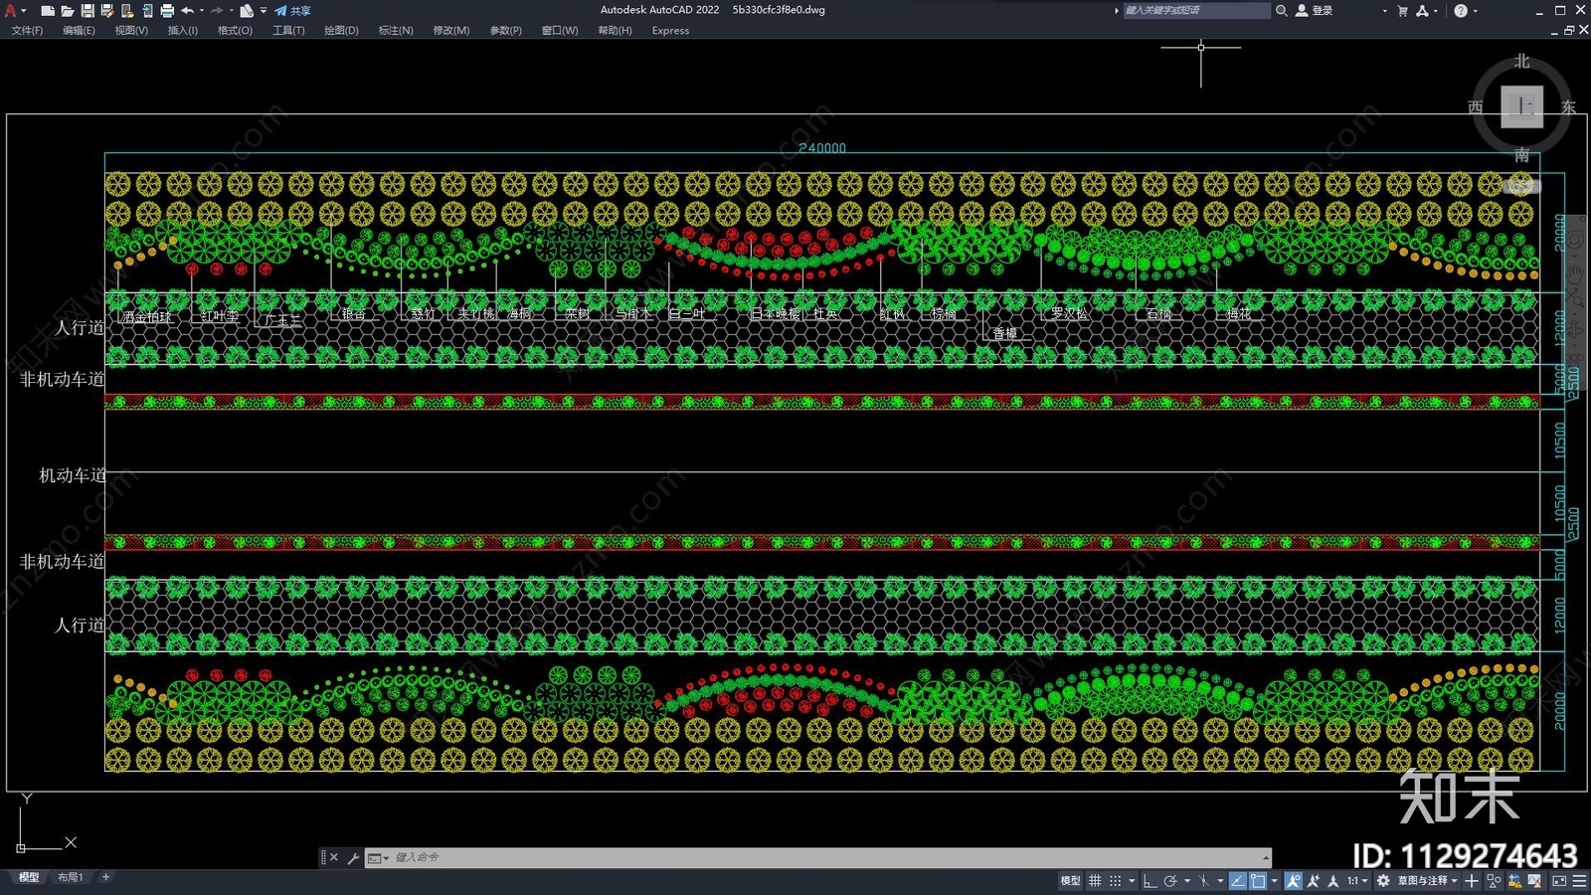Switch to the 布局1 layout tab
Screen dimensions: 1591x895
click(71, 877)
